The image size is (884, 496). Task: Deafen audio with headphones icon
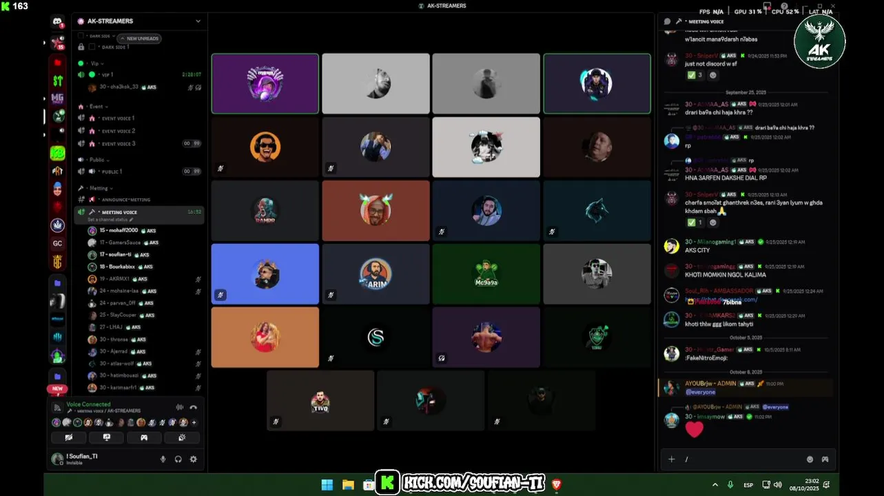coord(178,459)
